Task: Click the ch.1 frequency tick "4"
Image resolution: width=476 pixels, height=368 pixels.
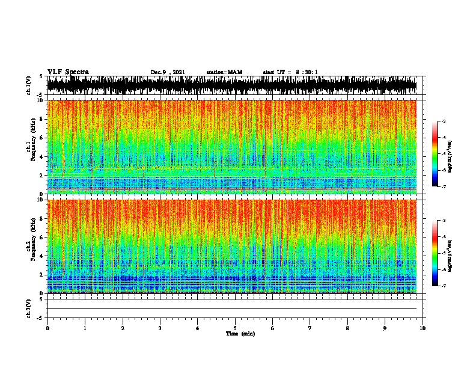Action: click(x=41, y=157)
